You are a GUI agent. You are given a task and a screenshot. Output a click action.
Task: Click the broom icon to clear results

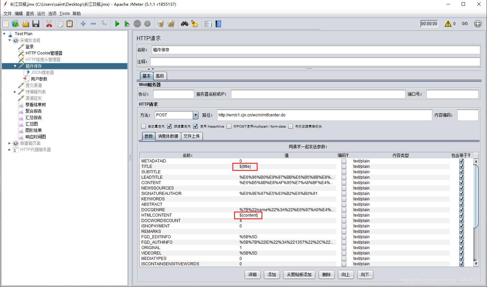[194, 24]
